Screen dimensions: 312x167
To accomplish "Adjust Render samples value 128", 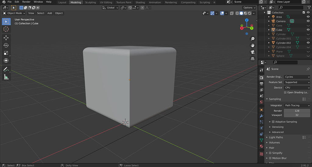I will [297, 111].
